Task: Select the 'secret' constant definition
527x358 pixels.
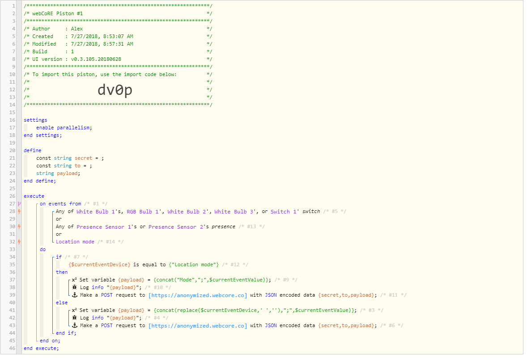Action: pyautogui.click(x=70, y=158)
